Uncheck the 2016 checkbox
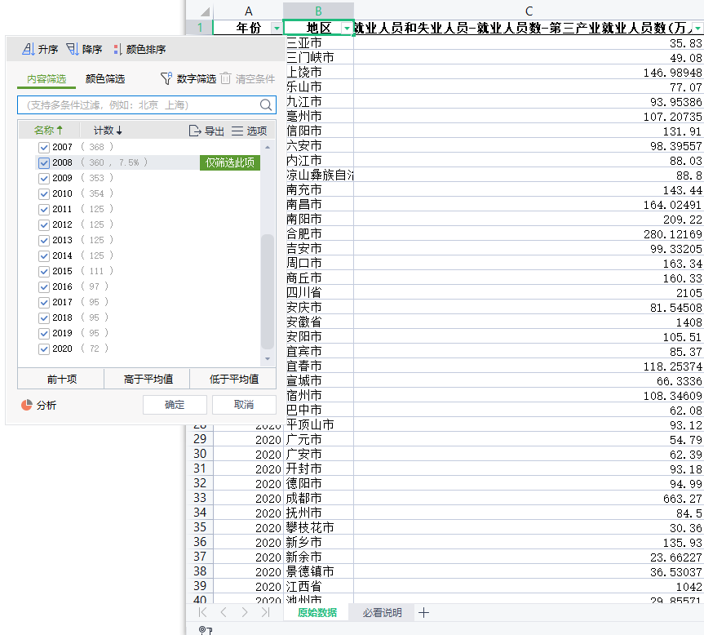 click(x=43, y=287)
